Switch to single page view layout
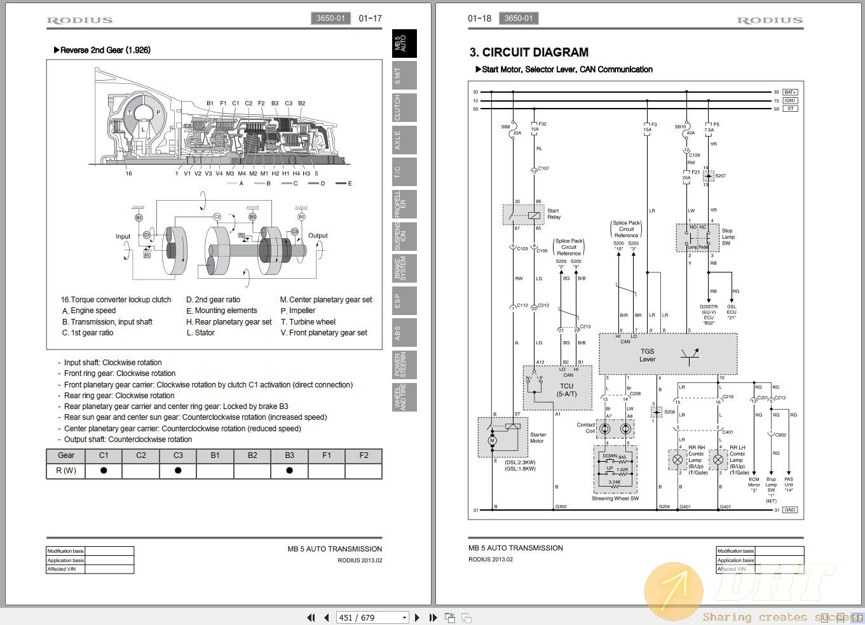This screenshot has height=625, width=865. point(825,617)
